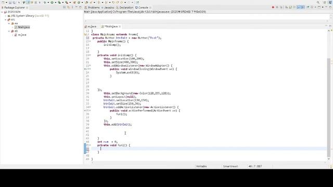Click the Open Perspective icon

[325, 2]
